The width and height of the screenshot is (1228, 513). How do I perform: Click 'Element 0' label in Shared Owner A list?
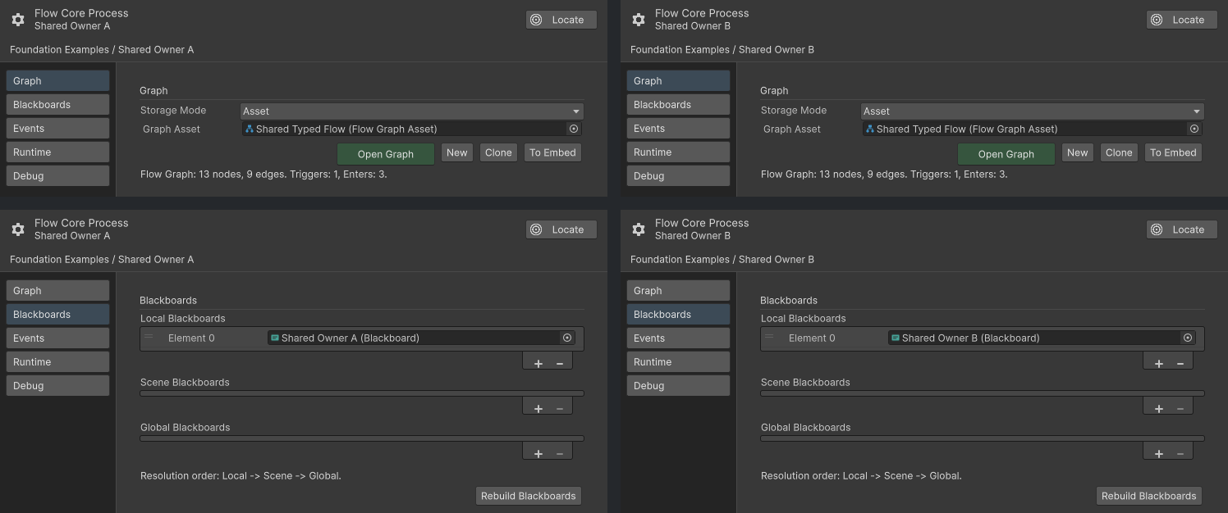191,338
